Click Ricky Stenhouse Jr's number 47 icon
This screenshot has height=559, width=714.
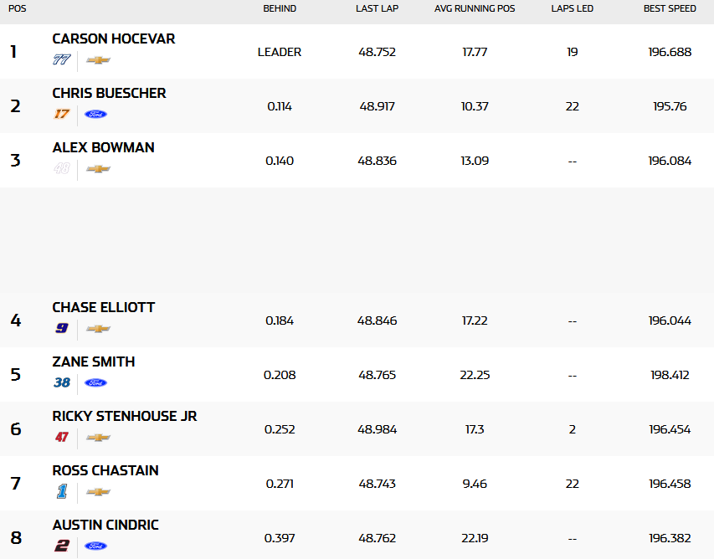click(61, 437)
